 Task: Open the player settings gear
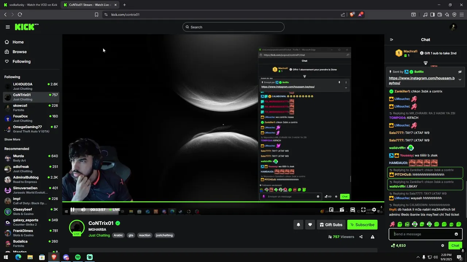pos(374,210)
